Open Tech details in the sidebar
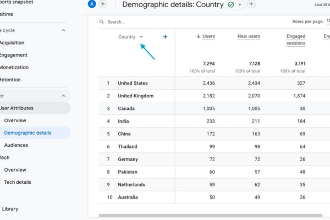The width and height of the screenshot is (330, 220). click(18, 182)
